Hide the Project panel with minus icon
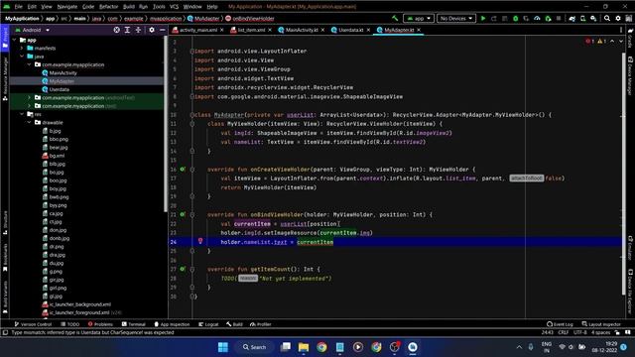This screenshot has width=635, height=357. [x=163, y=30]
